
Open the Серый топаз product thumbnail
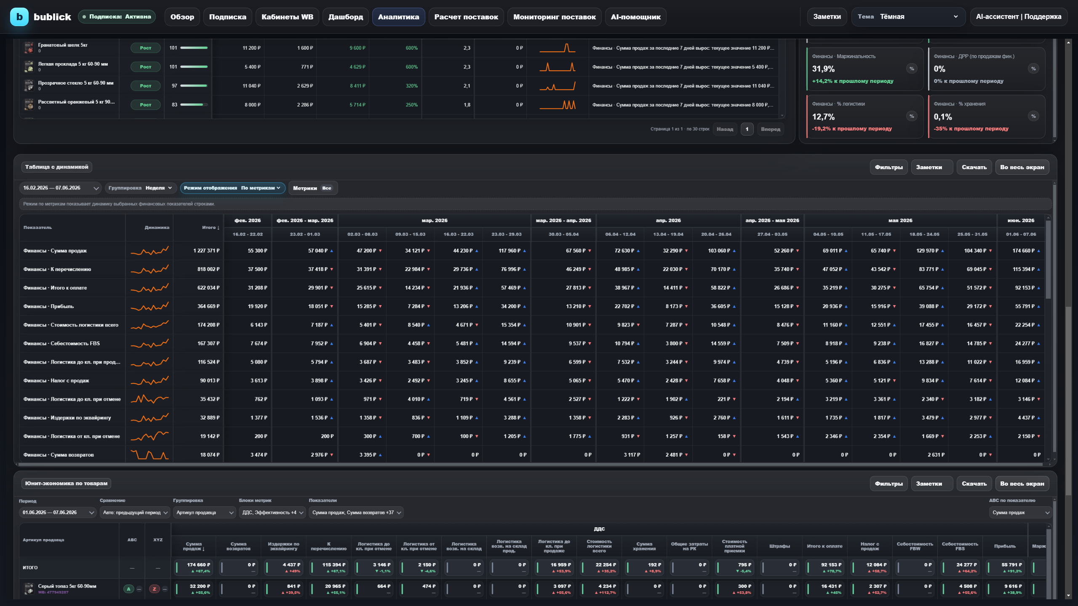(x=29, y=588)
